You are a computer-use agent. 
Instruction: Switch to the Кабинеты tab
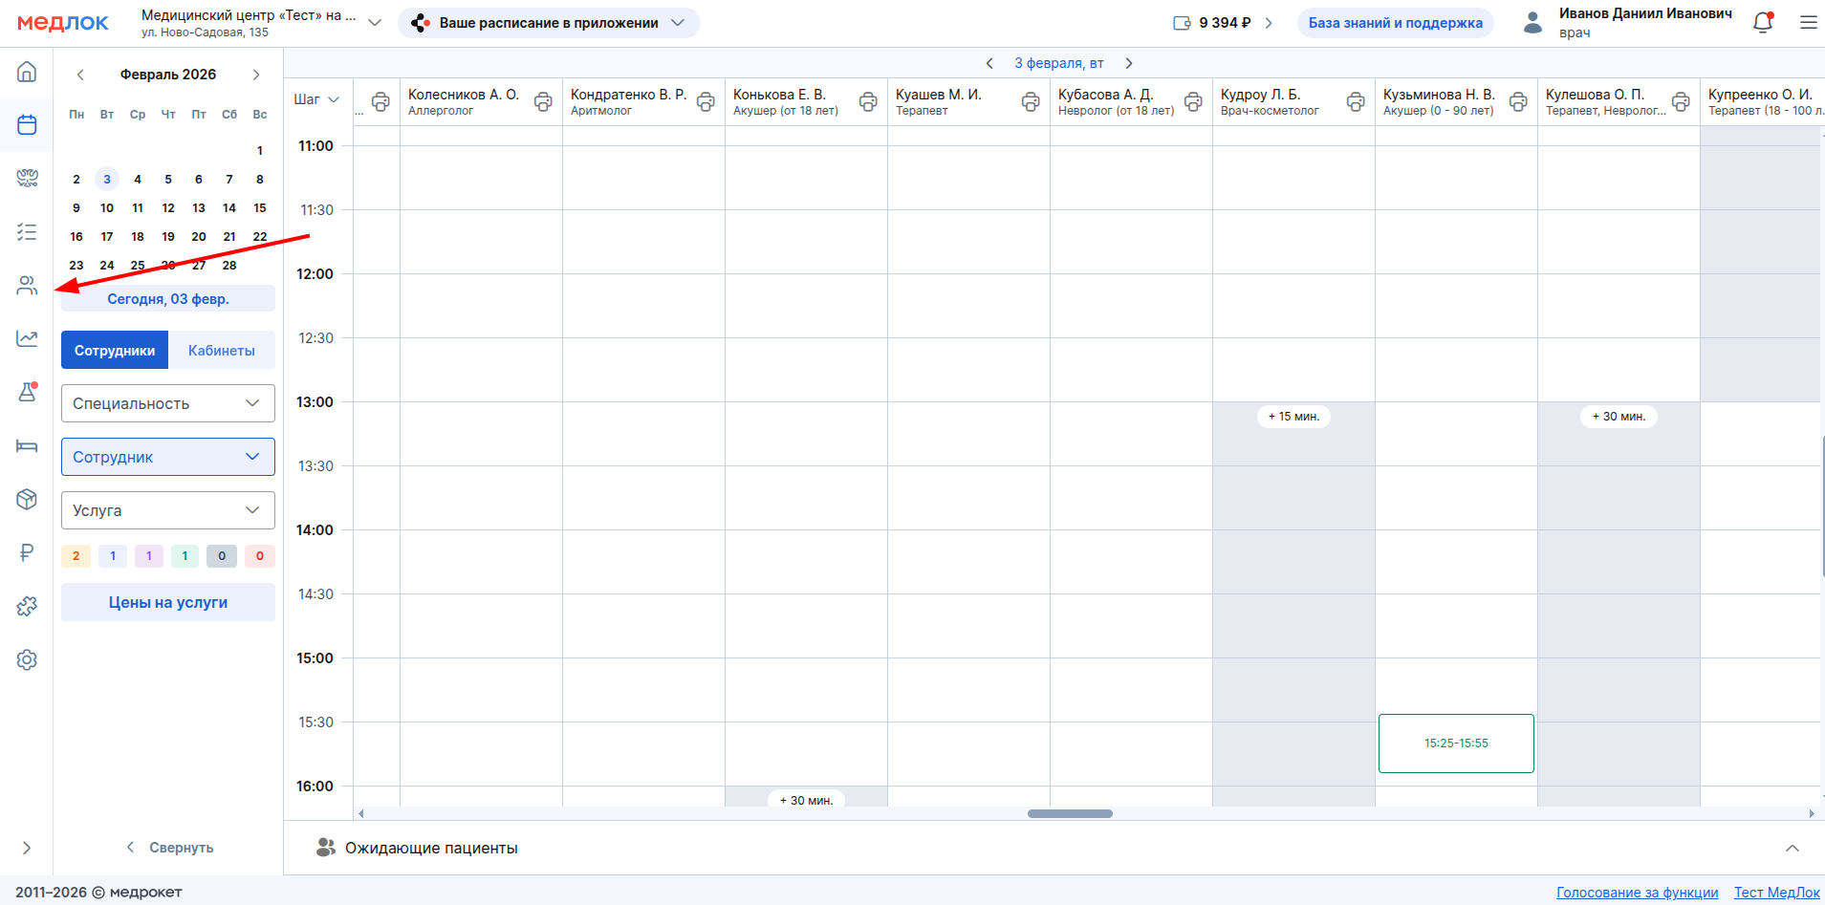click(x=222, y=351)
